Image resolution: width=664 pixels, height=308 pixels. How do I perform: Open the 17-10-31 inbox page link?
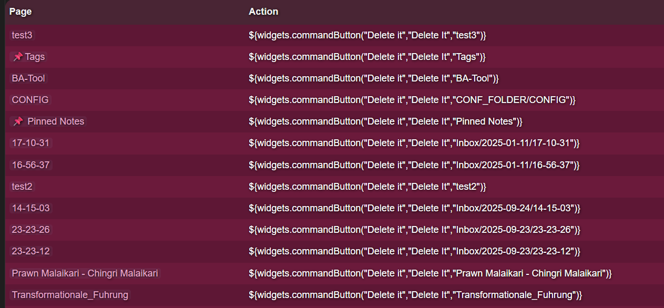pos(30,143)
